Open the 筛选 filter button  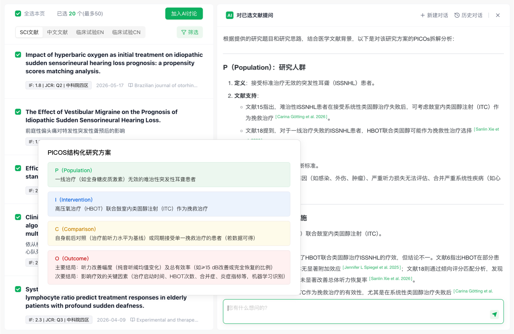(190, 32)
